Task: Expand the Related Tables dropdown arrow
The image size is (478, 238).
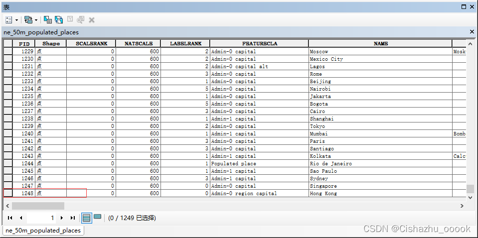Action: 36,20
